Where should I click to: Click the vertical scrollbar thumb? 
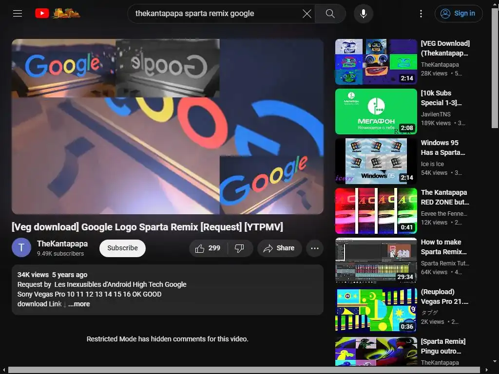click(x=495, y=68)
